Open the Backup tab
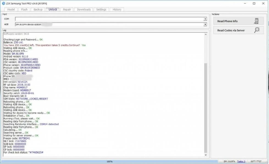The height and width of the screenshot is (164, 269). click(38, 9)
